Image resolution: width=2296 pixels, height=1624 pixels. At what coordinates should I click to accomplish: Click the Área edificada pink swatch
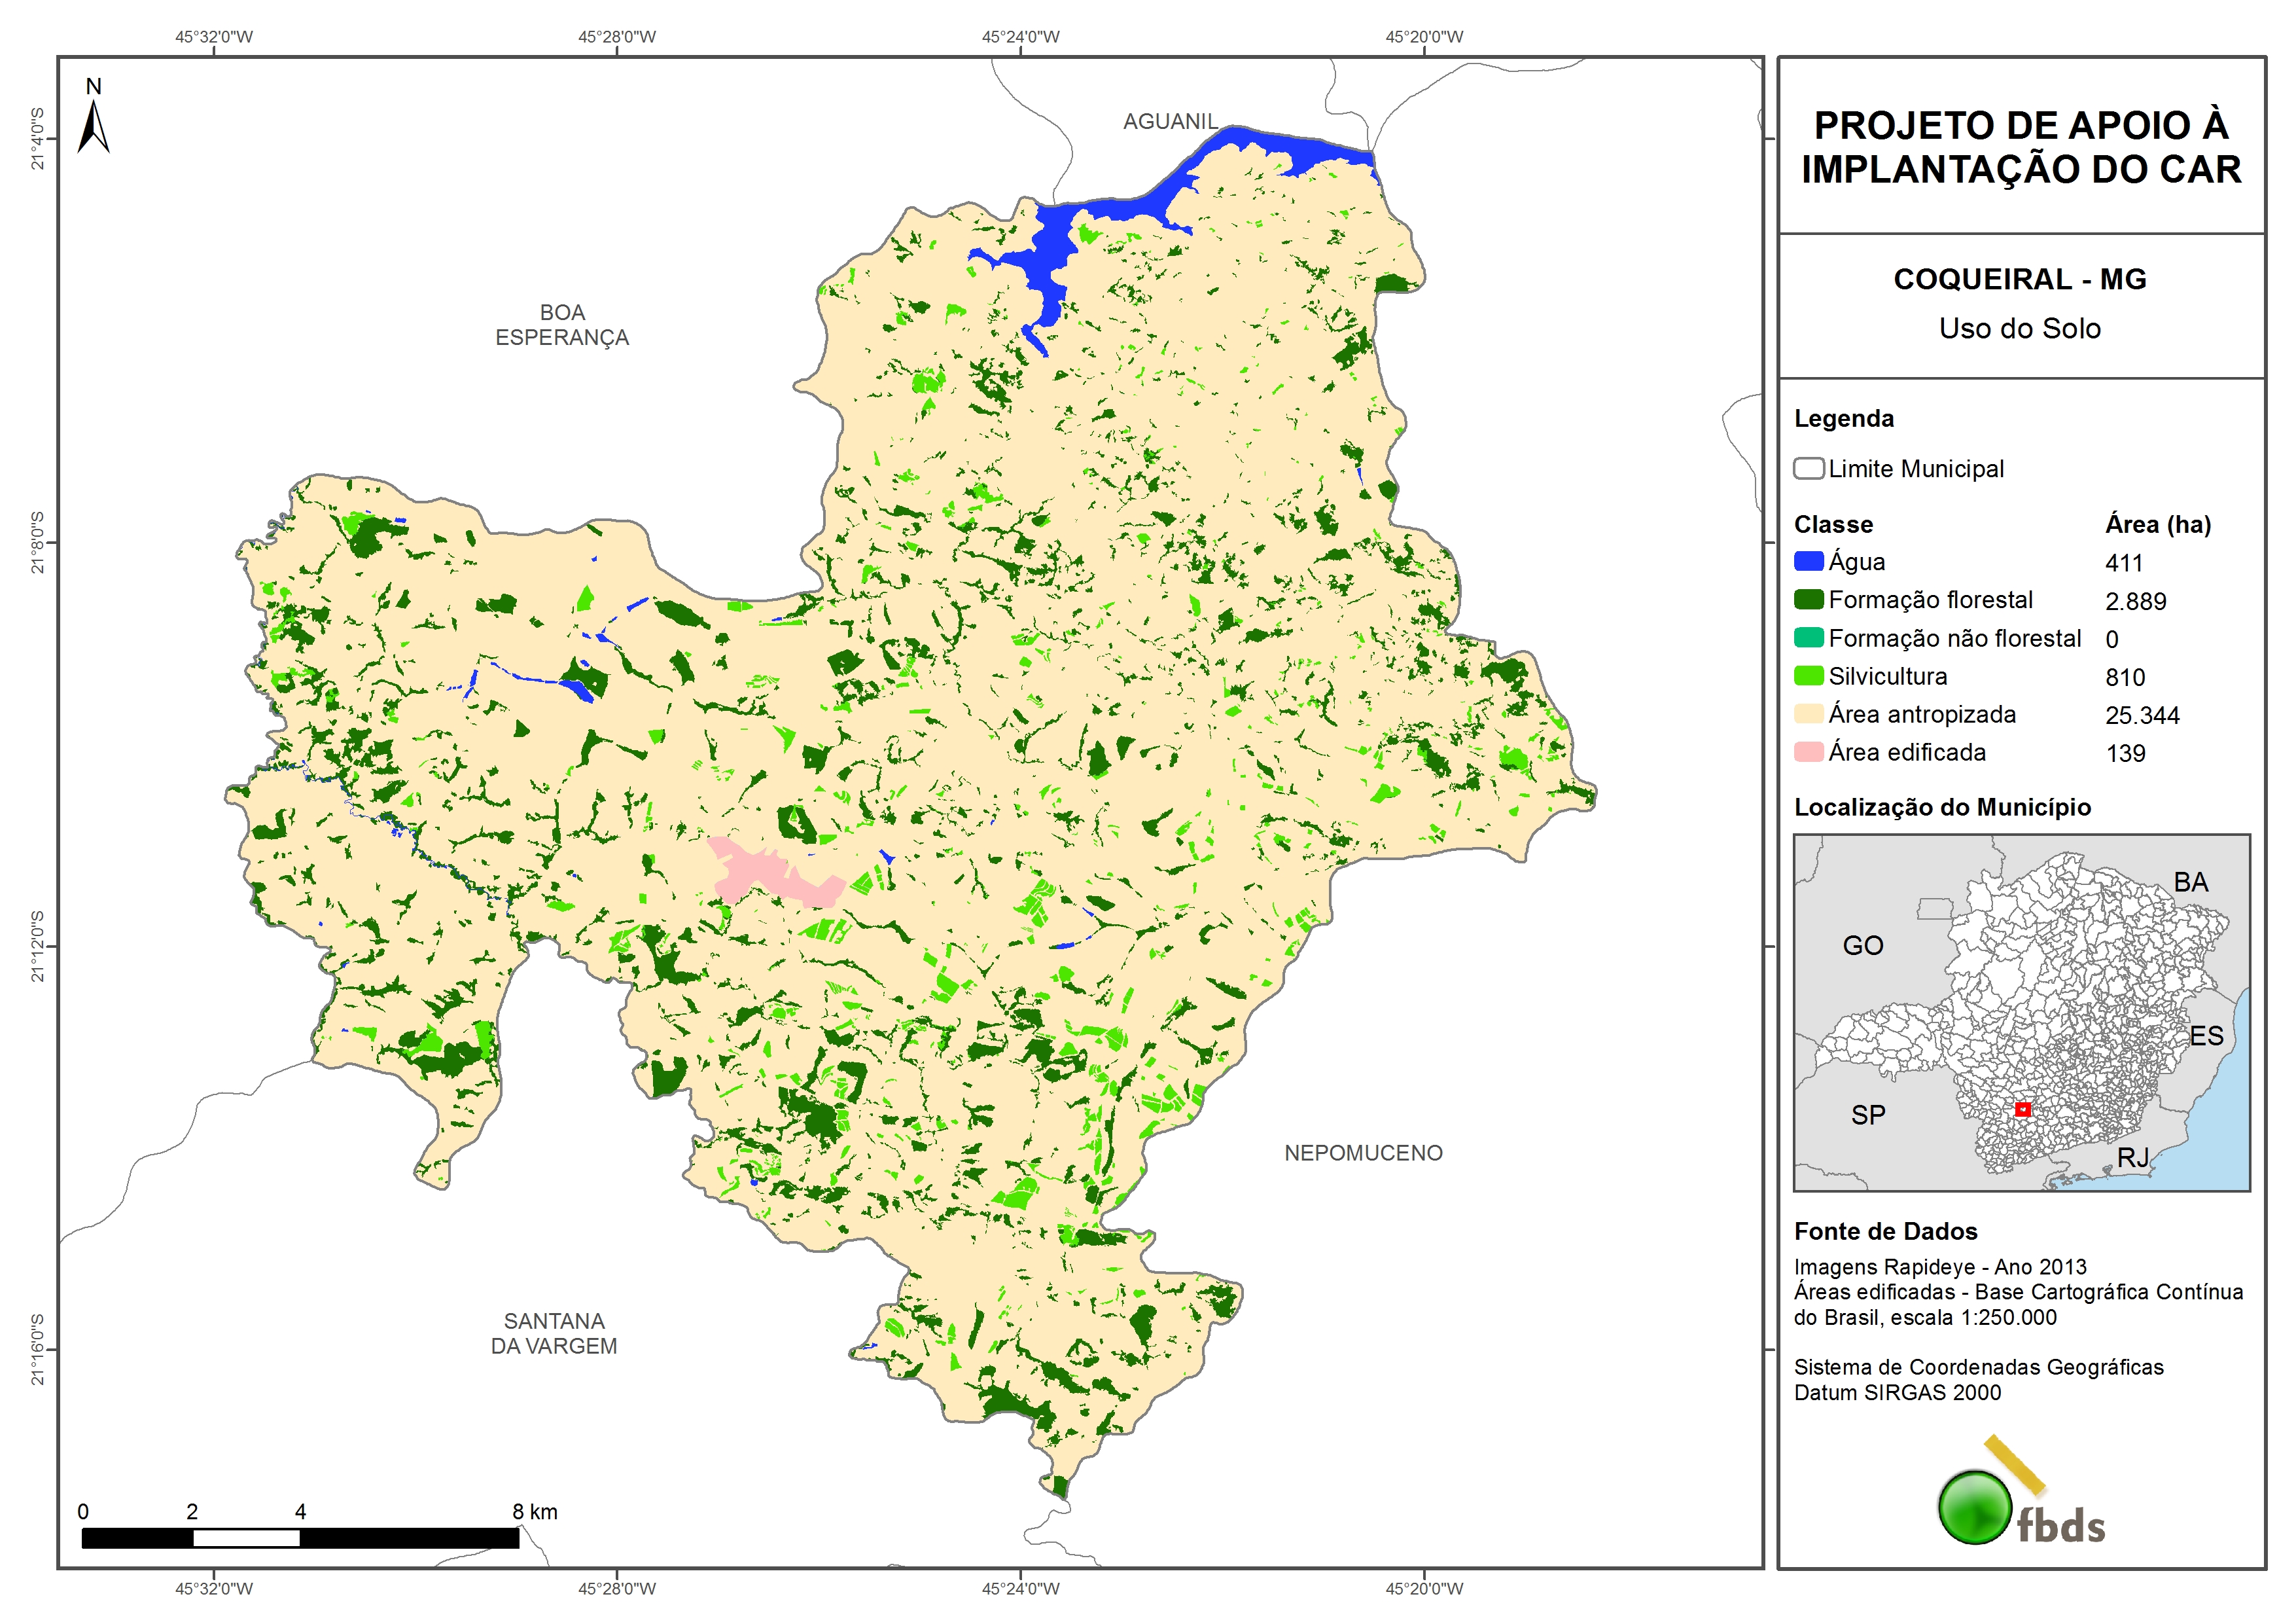1808,751
